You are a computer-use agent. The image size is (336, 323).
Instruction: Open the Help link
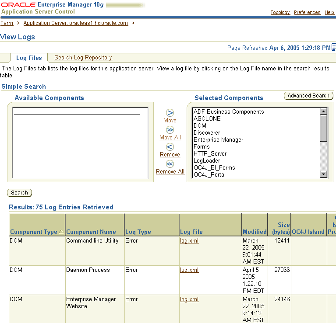[329, 12]
